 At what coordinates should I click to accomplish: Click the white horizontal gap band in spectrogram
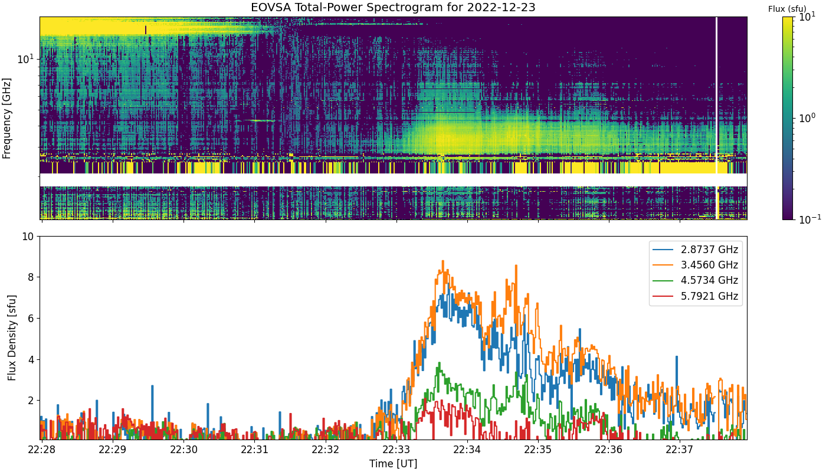click(x=393, y=180)
